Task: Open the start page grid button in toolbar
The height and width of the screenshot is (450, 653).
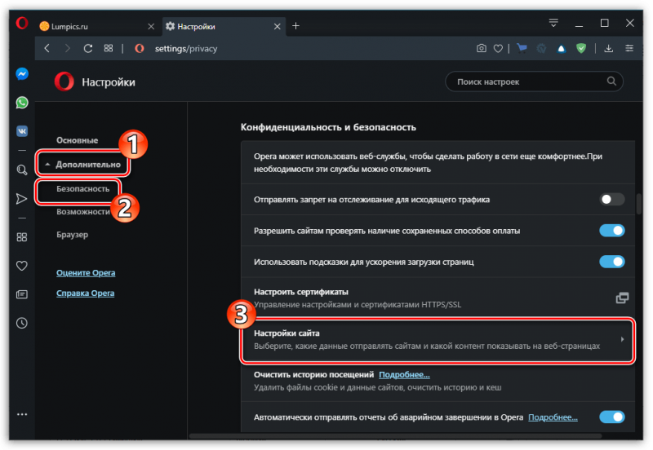Action: tap(109, 48)
